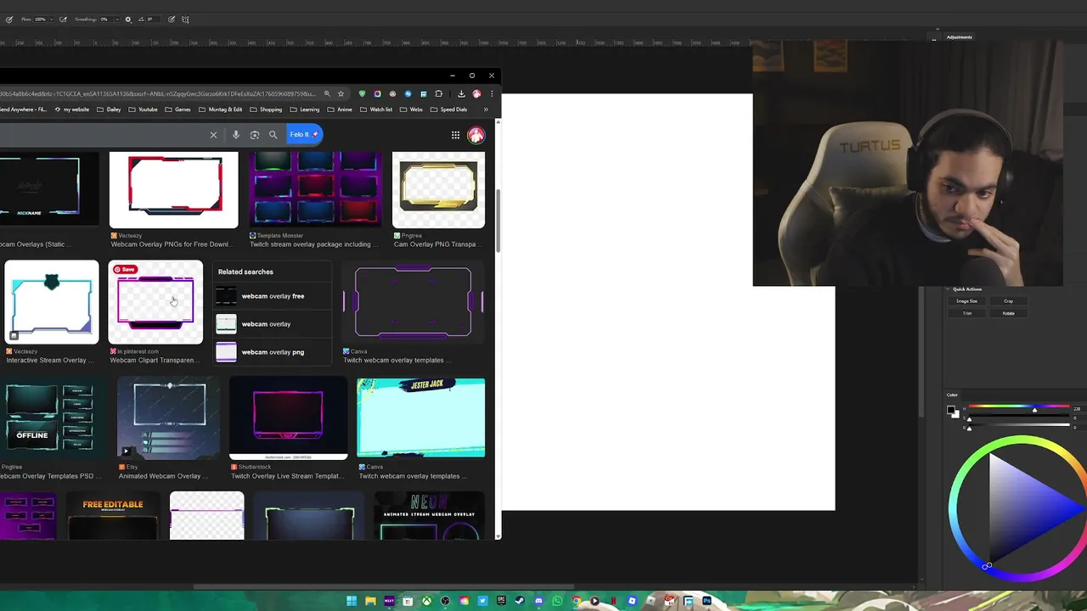Open the Learning bookmarks folder
The image size is (1087, 611).
pos(305,109)
